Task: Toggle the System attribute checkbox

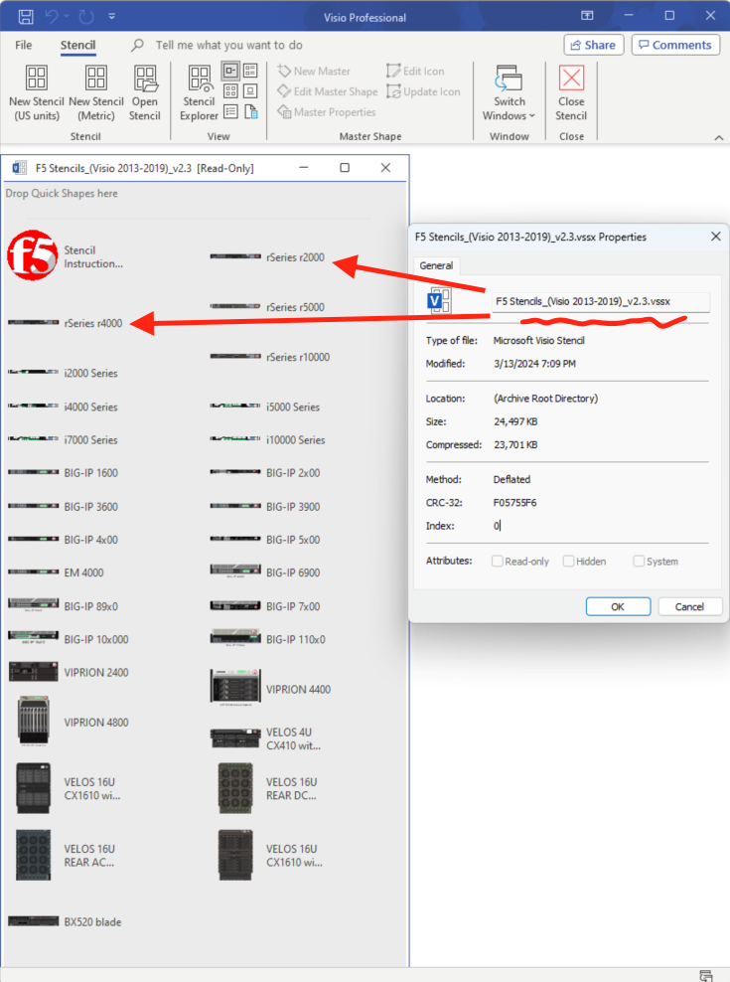Action: click(x=639, y=562)
